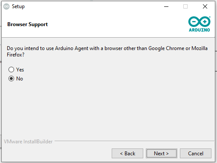Click the greyed-out maximize box
This screenshot has width=217, height=163.
click(x=185, y=6)
